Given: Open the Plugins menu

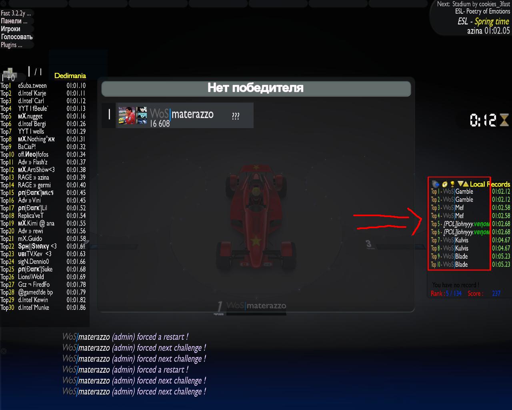Looking at the screenshot, I should [x=12, y=45].
